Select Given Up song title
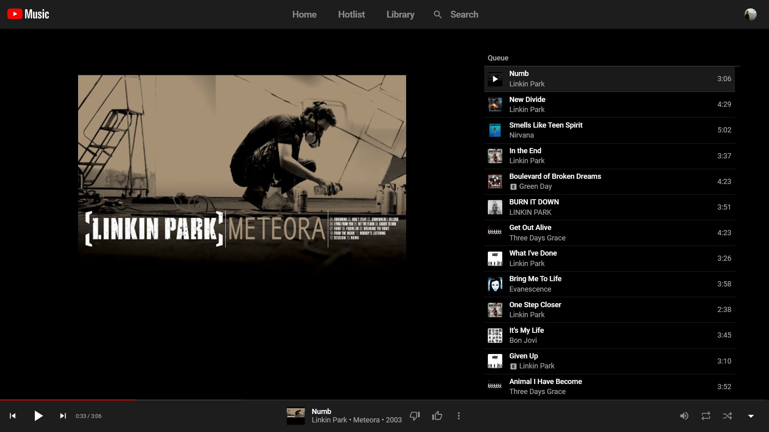 (523, 356)
